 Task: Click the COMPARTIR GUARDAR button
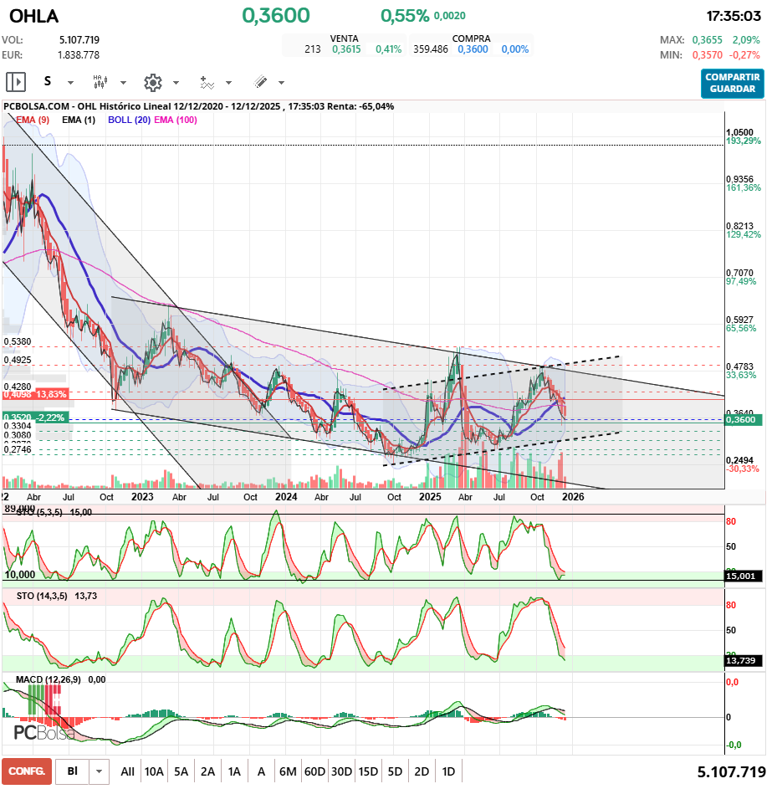click(732, 83)
